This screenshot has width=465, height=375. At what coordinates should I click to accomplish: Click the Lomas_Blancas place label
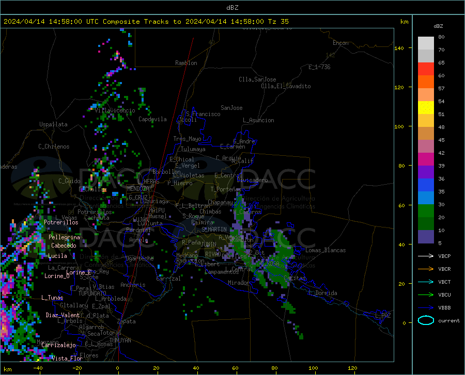coord(326,250)
